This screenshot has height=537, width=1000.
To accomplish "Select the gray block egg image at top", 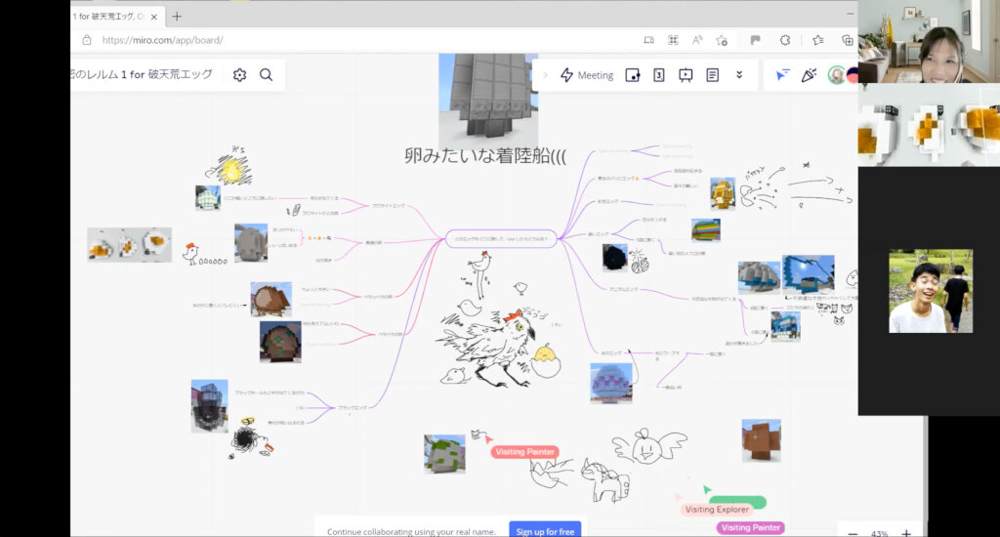I will (488, 101).
